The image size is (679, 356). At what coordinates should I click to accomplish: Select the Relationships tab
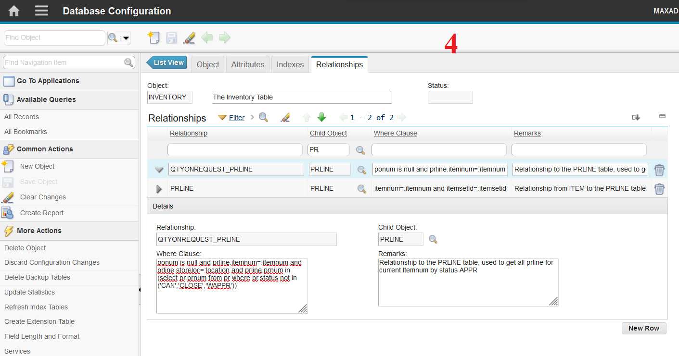coord(340,64)
